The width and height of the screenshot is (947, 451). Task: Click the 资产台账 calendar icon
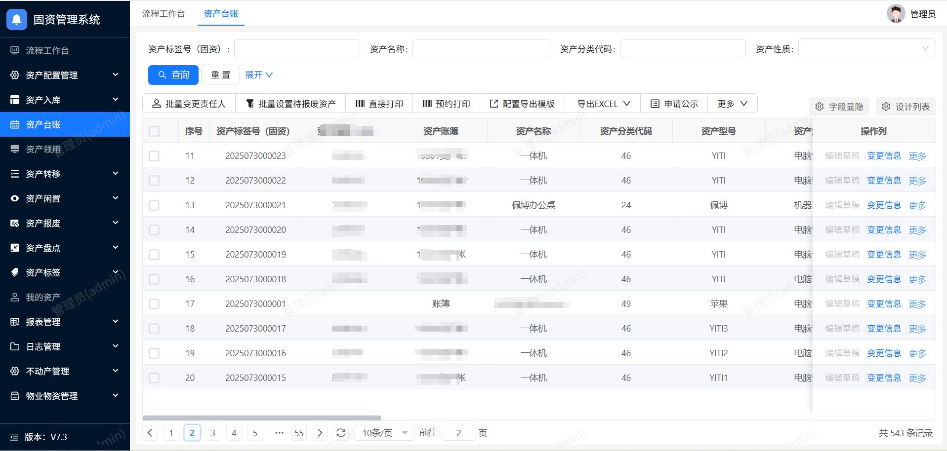pos(15,124)
